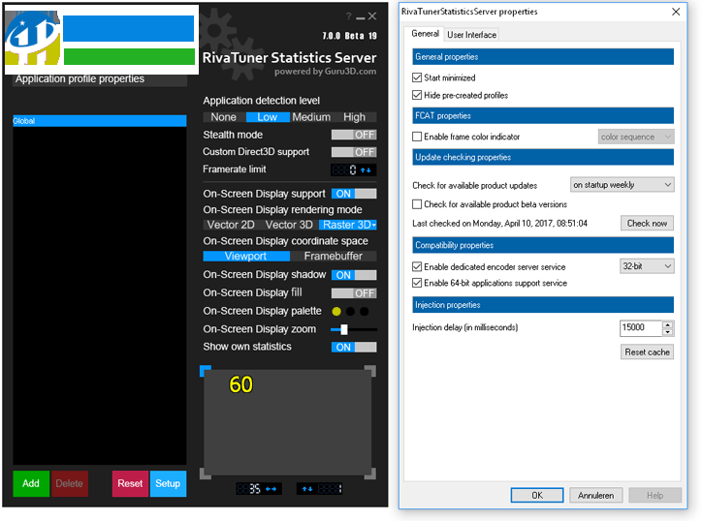Viewport: 703px width, 521px height.
Task: Click the horizontal OSD position value 35
Action: (x=255, y=489)
